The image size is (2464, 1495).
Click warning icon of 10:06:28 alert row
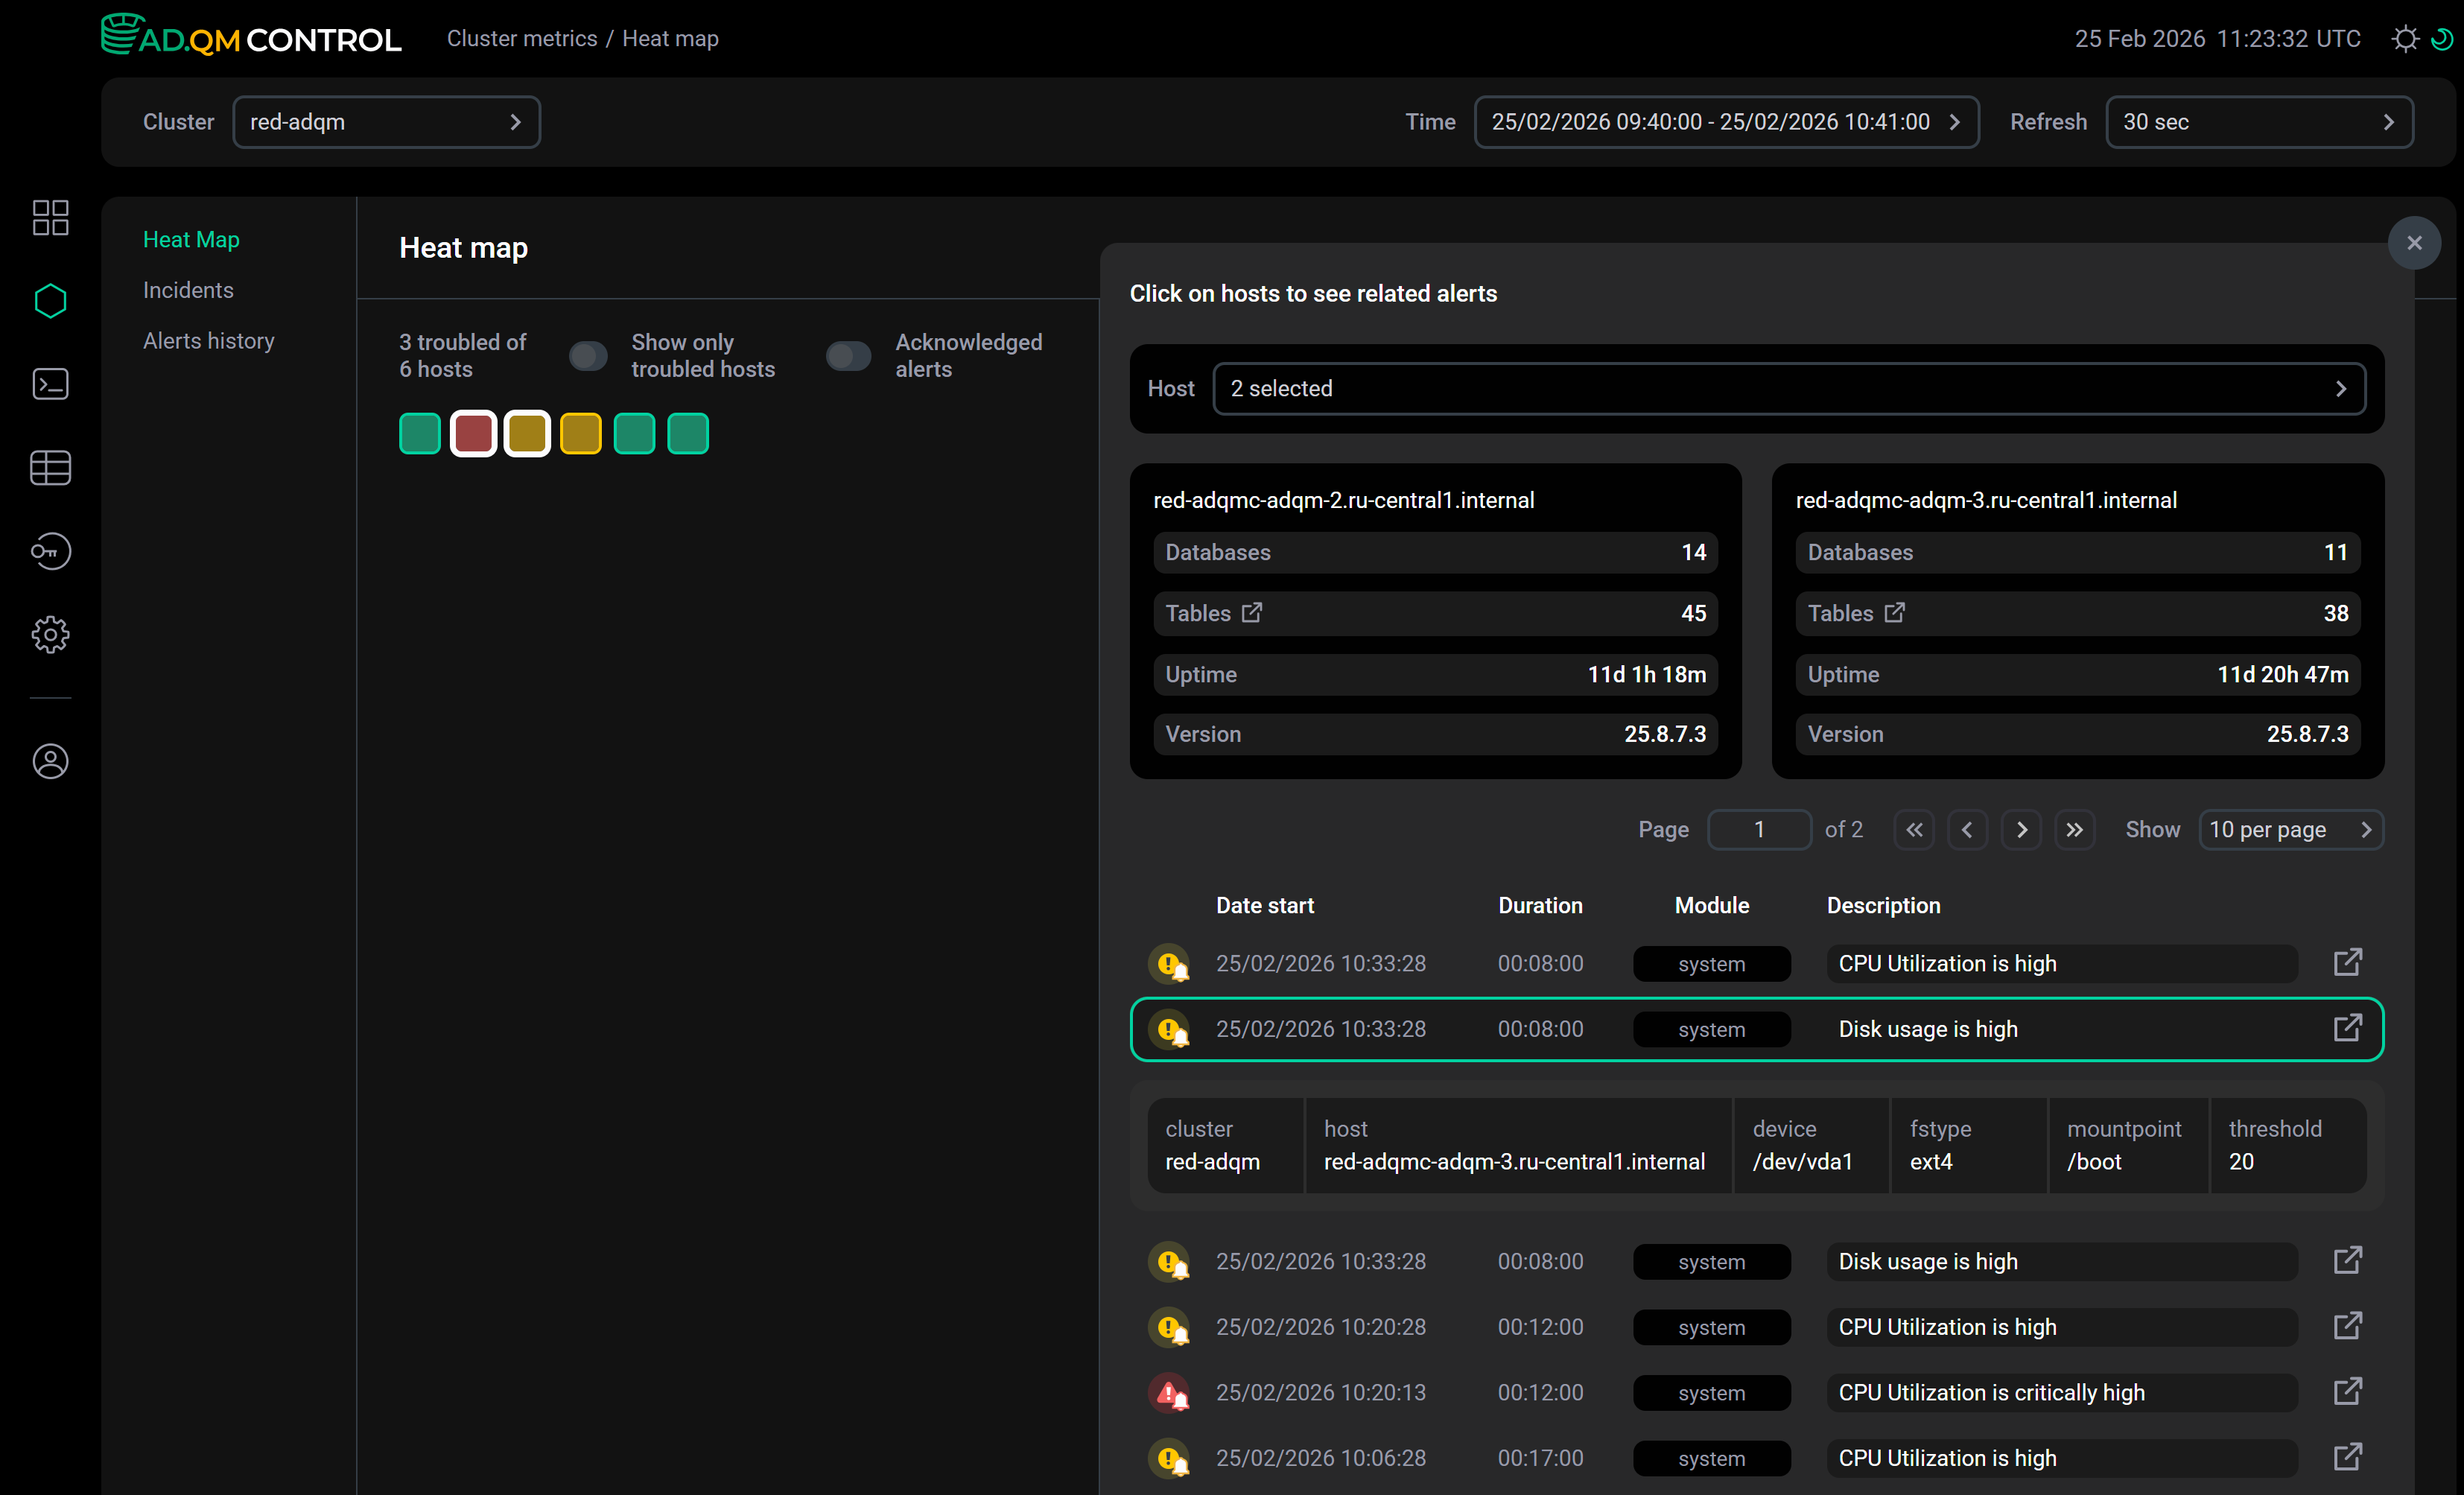click(1169, 1458)
